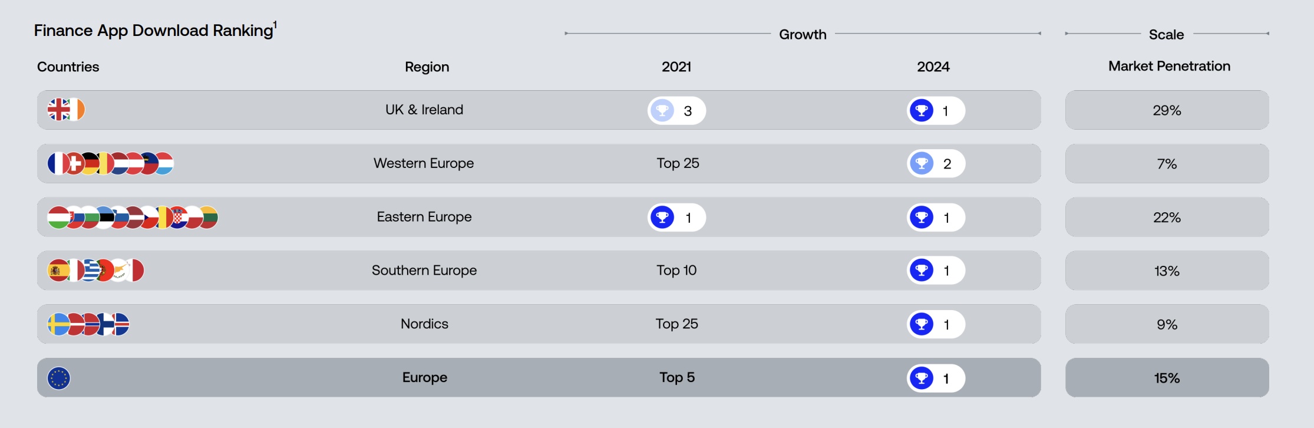The height and width of the screenshot is (428, 1314).
Task: Click the Nordics 2024 trophy icon
Action: point(922,324)
